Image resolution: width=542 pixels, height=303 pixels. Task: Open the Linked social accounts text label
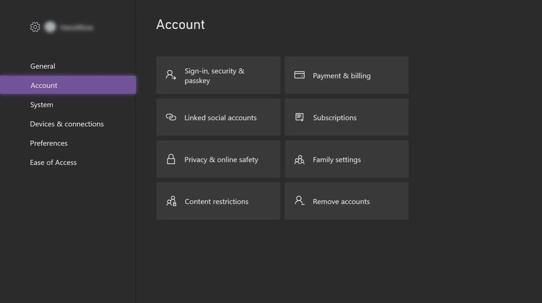tap(220, 118)
